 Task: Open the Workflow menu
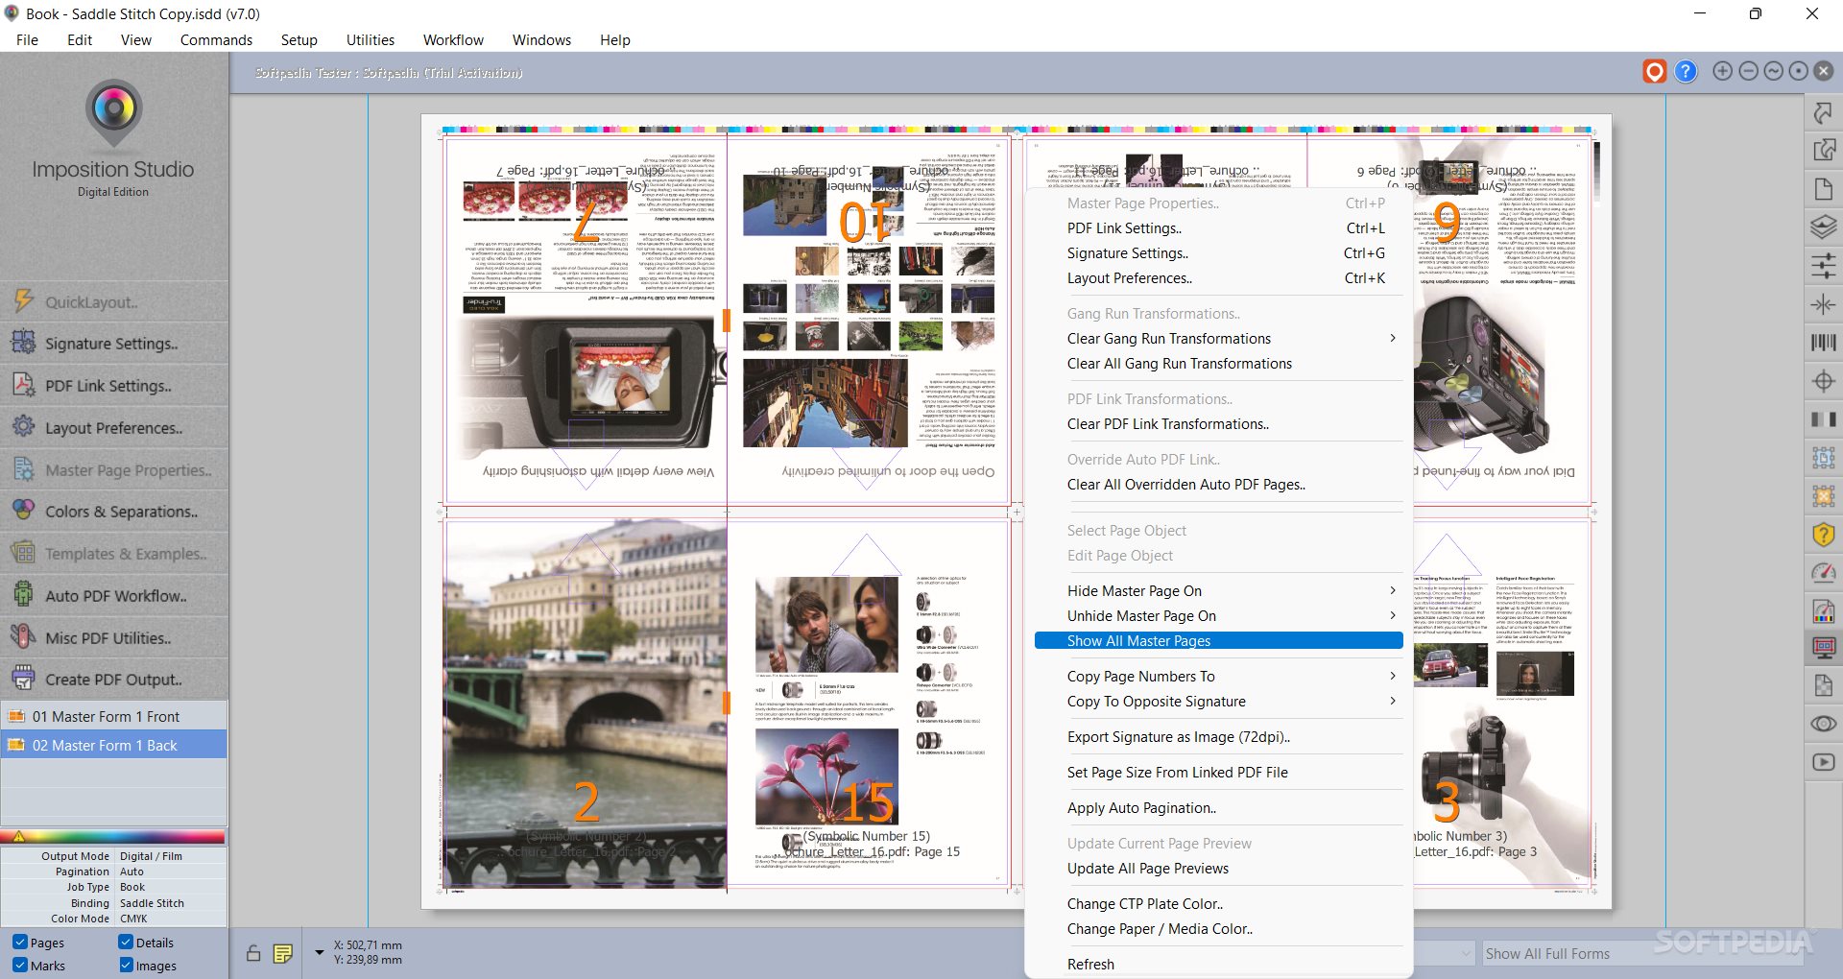click(453, 40)
